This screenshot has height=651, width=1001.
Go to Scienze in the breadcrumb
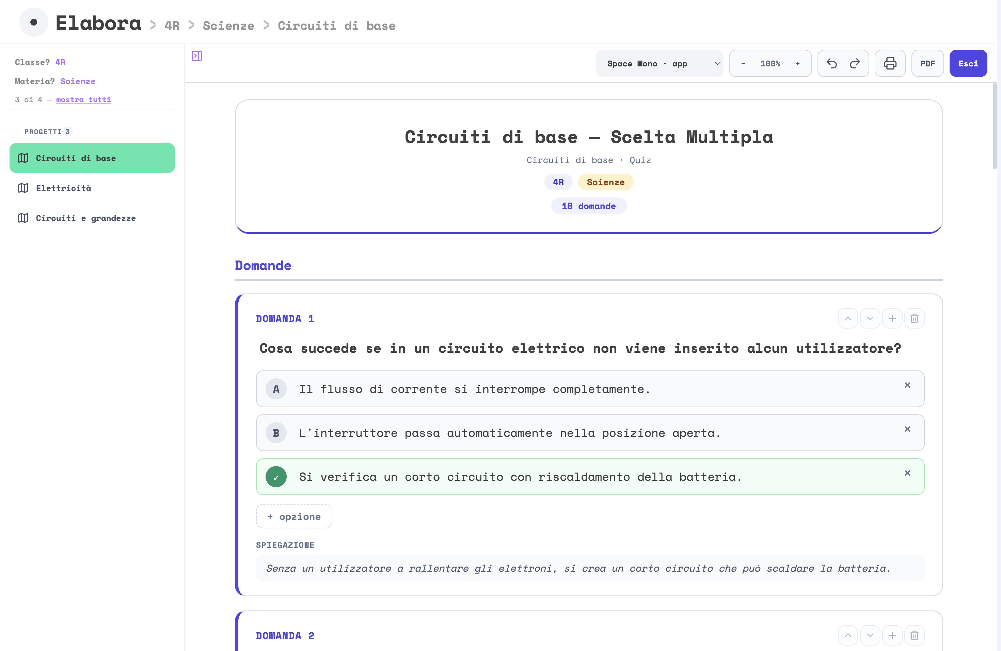(x=228, y=26)
